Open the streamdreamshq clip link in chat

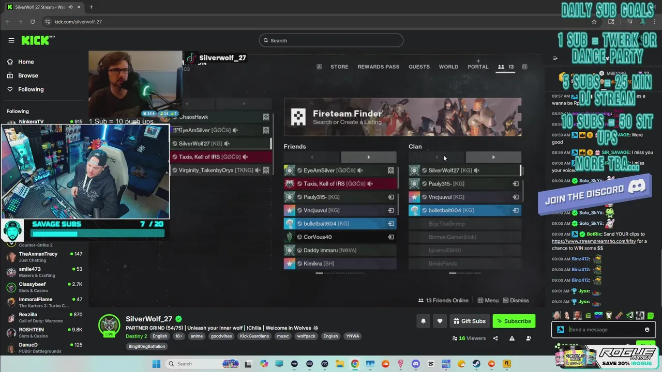(x=594, y=241)
